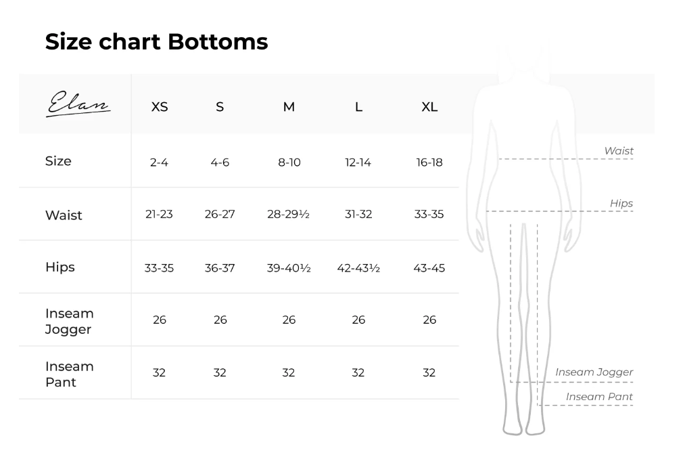Click the Waist annotation beside the figure
This screenshot has width=683, height=455.
pos(619,151)
